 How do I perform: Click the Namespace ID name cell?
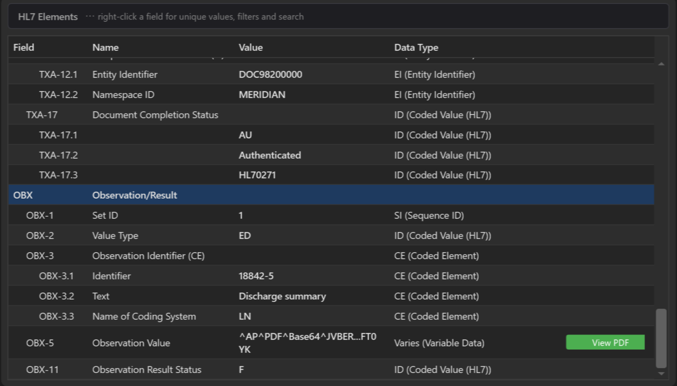pyautogui.click(x=122, y=95)
